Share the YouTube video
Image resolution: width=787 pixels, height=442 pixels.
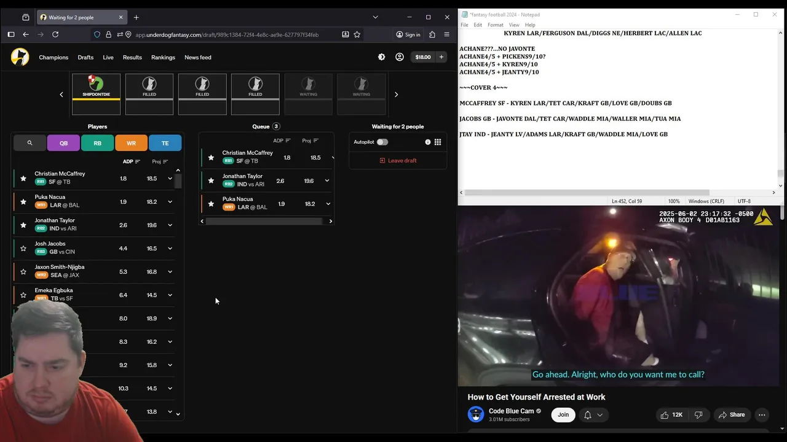click(x=731, y=415)
